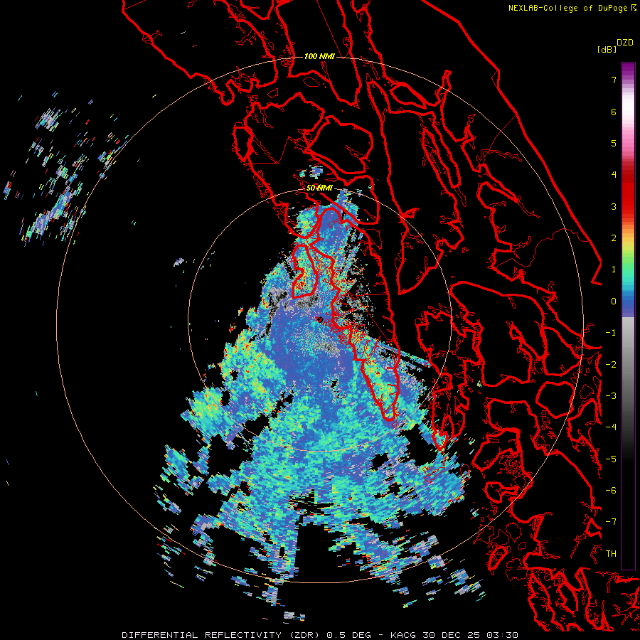
Task: Click the purple top of the ZDR color bar
Action: coord(628,70)
